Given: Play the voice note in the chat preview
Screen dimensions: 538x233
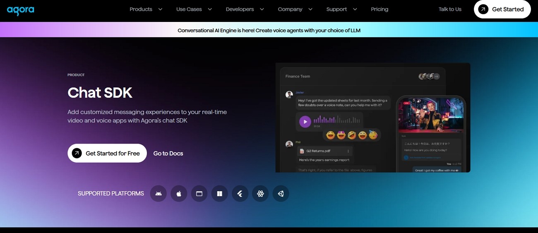Looking at the screenshot, I should coord(305,122).
